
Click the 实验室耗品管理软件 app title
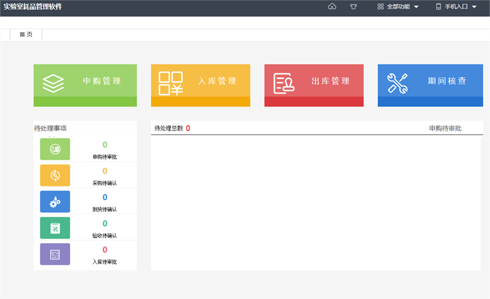pyautogui.click(x=32, y=7)
